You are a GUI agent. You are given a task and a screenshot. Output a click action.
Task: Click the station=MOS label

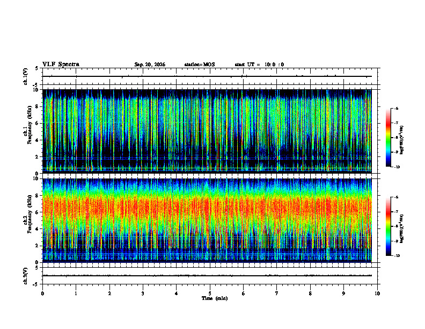(x=200, y=65)
